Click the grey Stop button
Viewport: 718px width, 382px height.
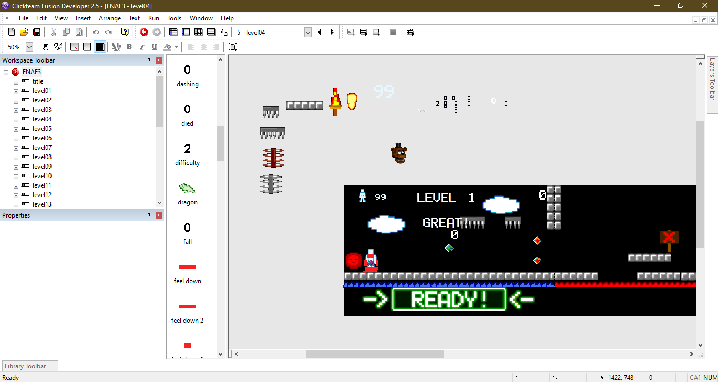point(393,32)
